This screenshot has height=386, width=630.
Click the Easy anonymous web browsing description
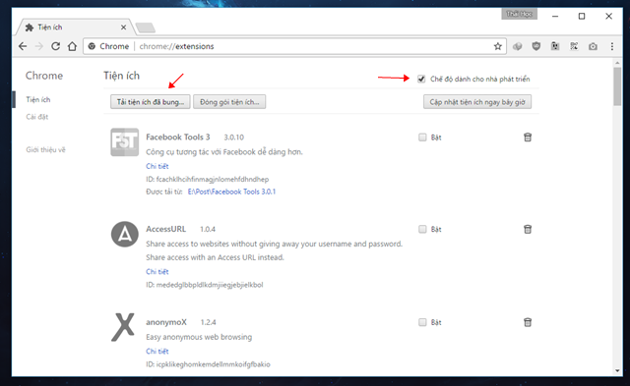pos(199,337)
